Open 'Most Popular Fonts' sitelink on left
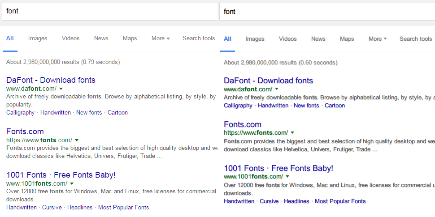Viewport: 435px width, 217px height. 124,208
